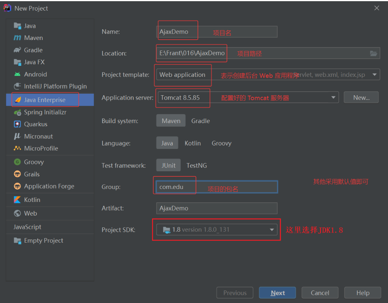This screenshot has width=388, height=303.
Task: Click the Cancel button
Action: tap(320, 293)
